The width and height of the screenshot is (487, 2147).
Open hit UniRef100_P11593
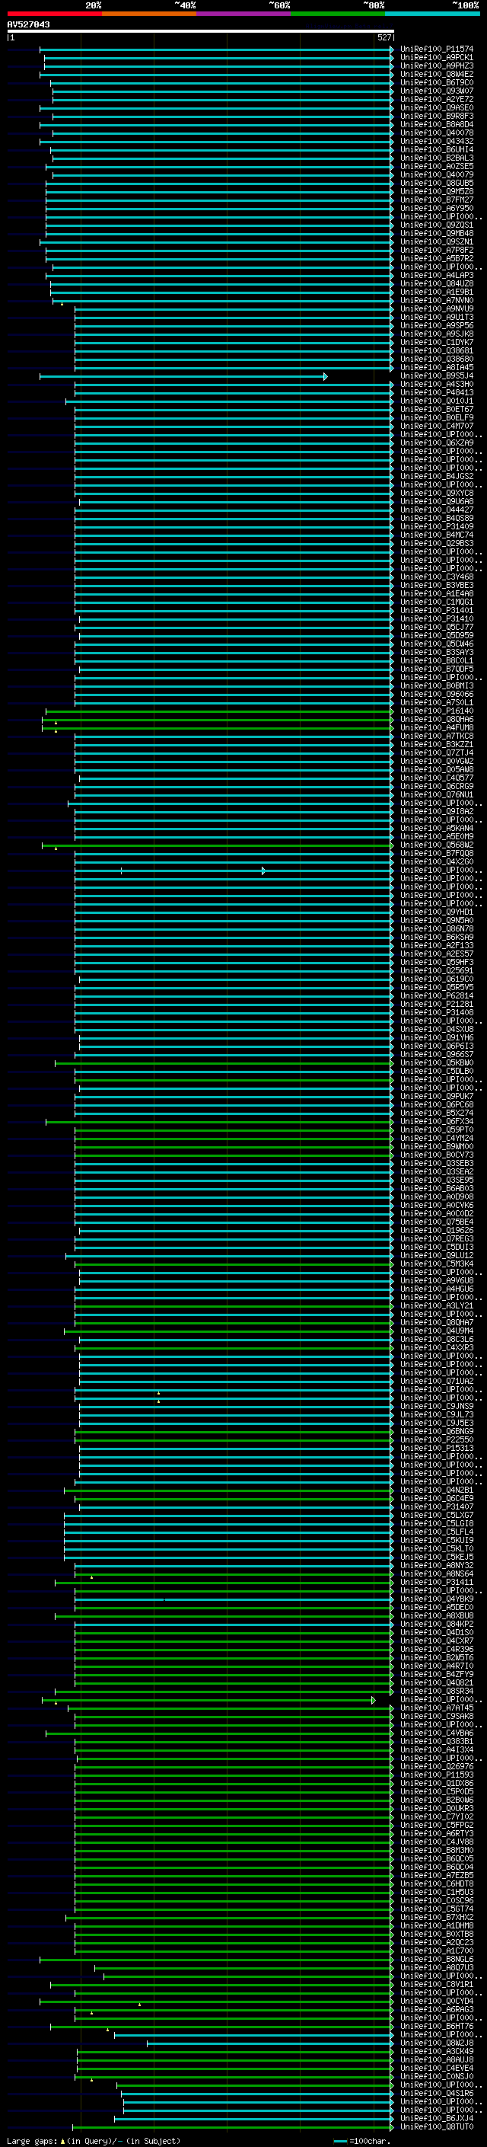coord(437,1775)
